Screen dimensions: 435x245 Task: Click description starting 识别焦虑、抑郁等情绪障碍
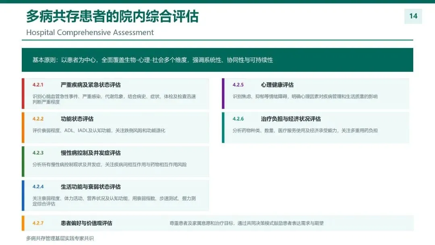point(305,97)
